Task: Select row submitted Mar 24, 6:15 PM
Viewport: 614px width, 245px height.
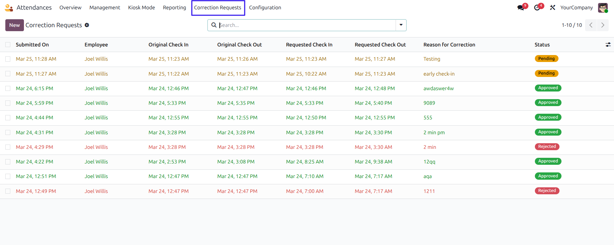Action: 8,89
